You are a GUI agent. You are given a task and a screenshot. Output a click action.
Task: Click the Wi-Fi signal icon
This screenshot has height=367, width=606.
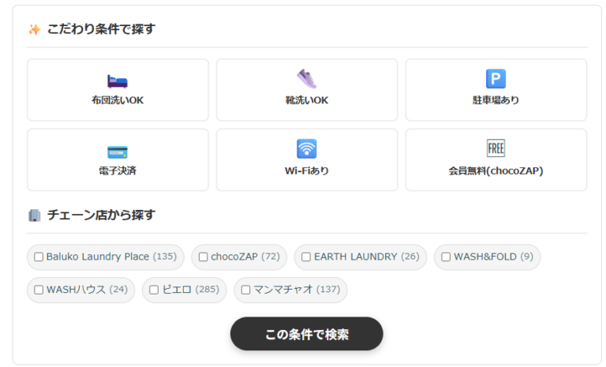(x=306, y=149)
